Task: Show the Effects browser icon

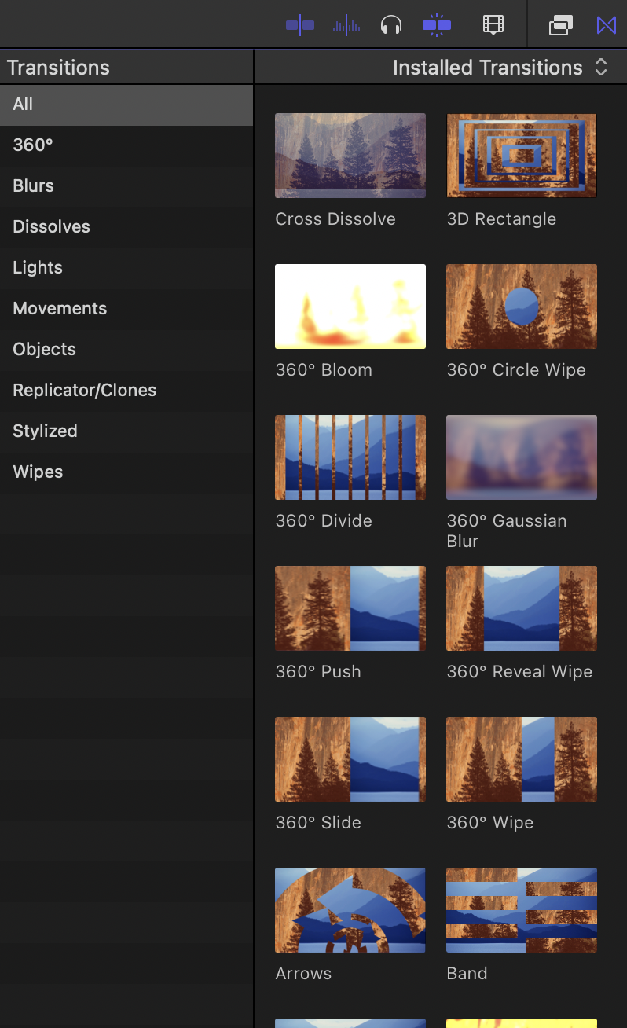Action: pyautogui.click(x=560, y=25)
